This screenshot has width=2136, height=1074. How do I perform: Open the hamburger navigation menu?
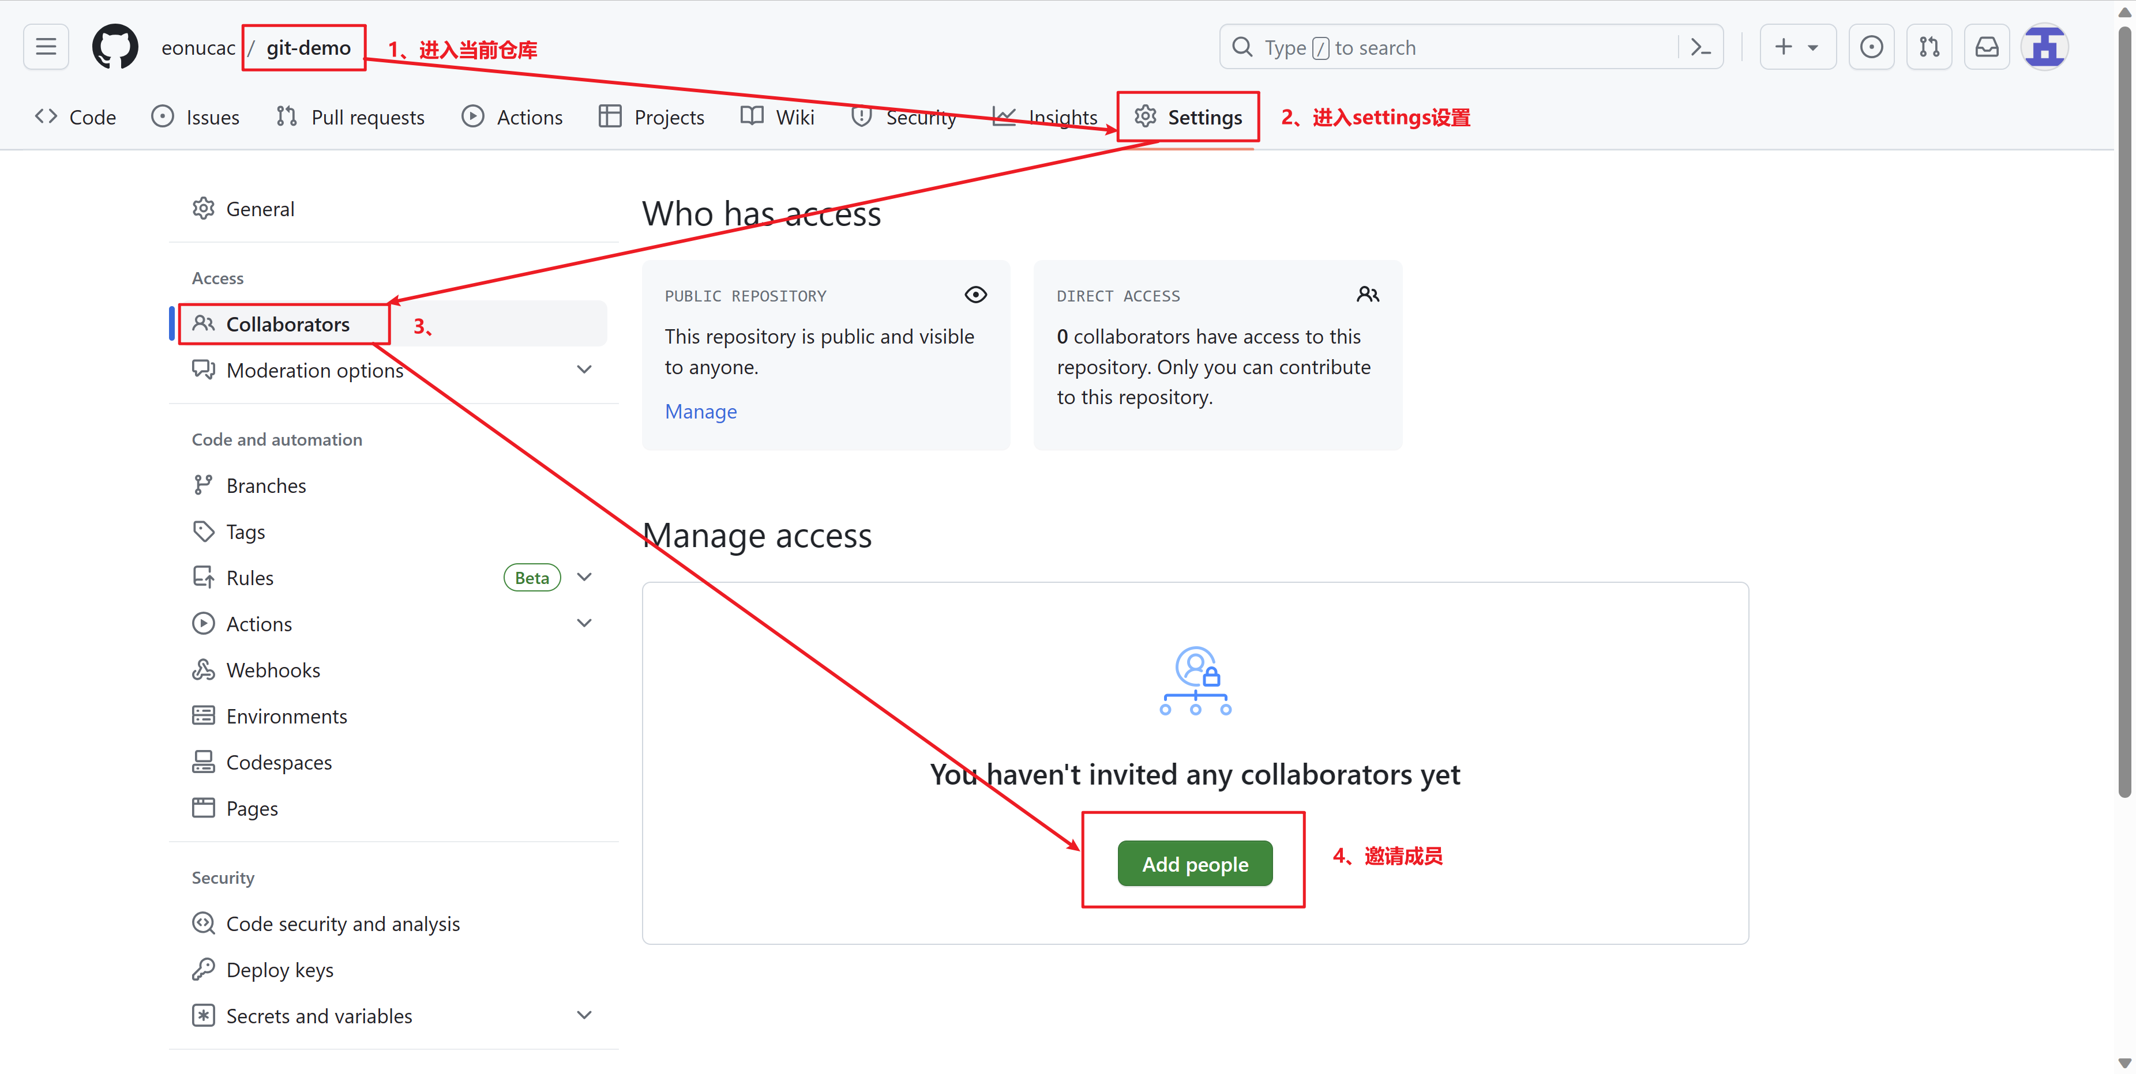click(x=46, y=47)
